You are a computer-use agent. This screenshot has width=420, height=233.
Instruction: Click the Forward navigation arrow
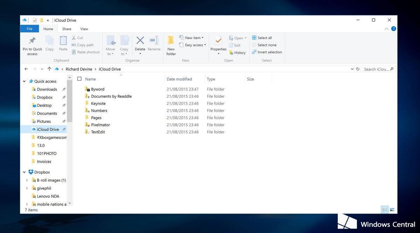tap(35, 69)
